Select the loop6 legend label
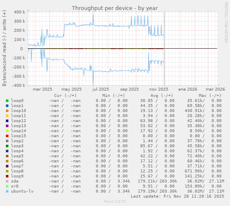Viewport: 230px width, 206px height. coord(17,161)
